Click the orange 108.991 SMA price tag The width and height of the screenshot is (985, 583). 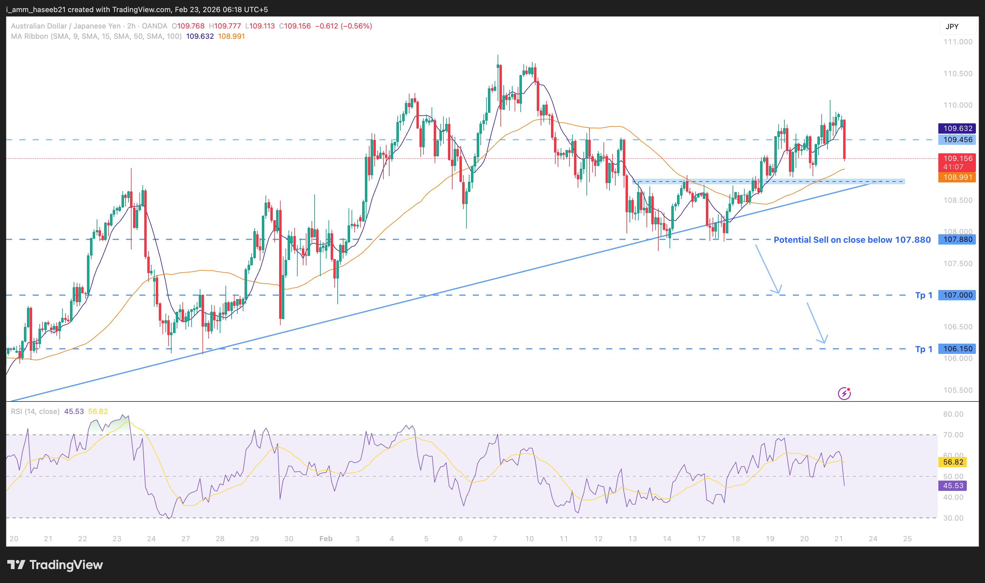pos(957,177)
